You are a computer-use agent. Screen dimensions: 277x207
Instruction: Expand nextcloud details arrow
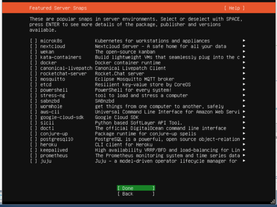(x=244, y=46)
